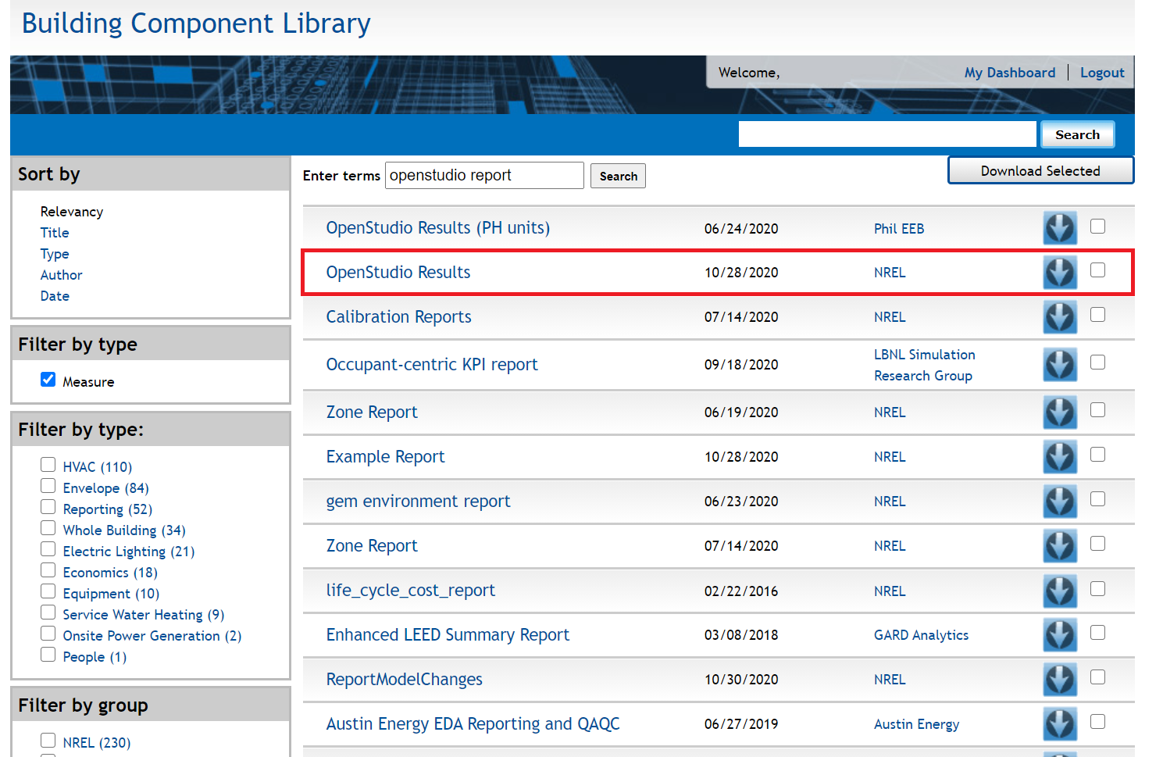Enable the HVAC (110) filter checkbox
1163x757 pixels.
(x=48, y=465)
